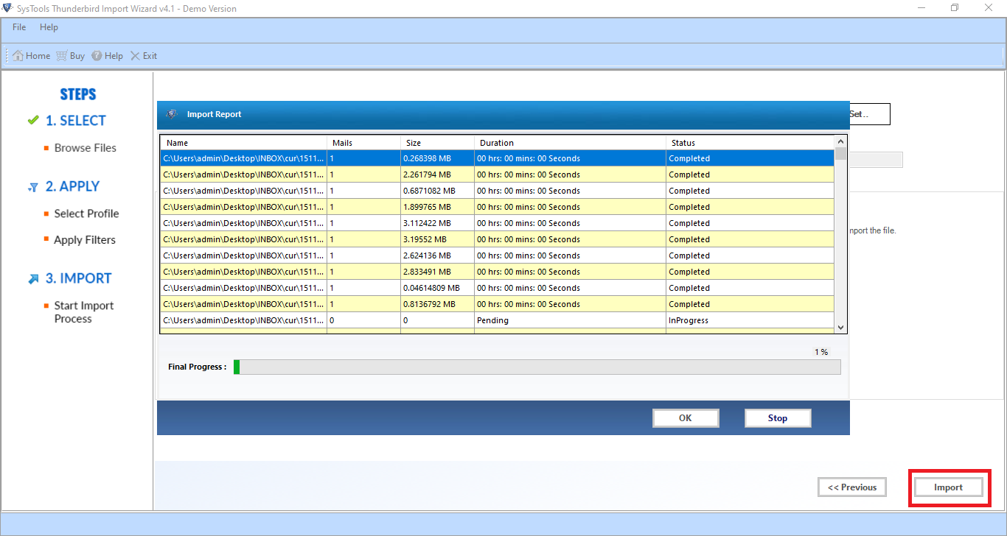This screenshot has width=1007, height=536.
Task: Click the report scrollbar down arrow
Action: tap(840, 327)
